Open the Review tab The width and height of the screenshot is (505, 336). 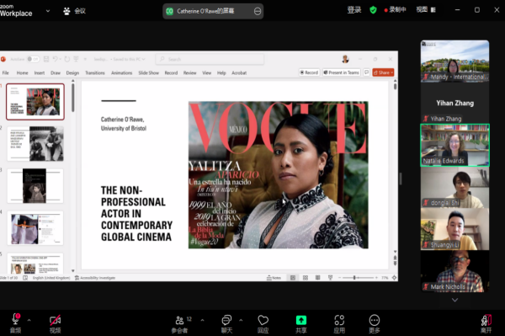pyautogui.click(x=189, y=72)
